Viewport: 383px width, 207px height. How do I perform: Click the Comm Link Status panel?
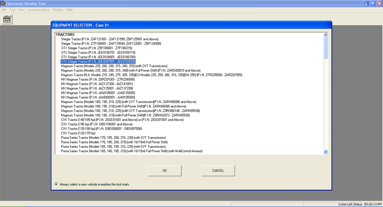[350, 204]
